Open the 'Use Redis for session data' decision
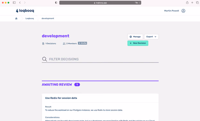200x121 pixels. 61,98
